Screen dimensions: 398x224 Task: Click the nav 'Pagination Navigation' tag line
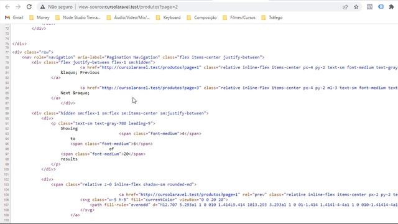tap(143, 57)
